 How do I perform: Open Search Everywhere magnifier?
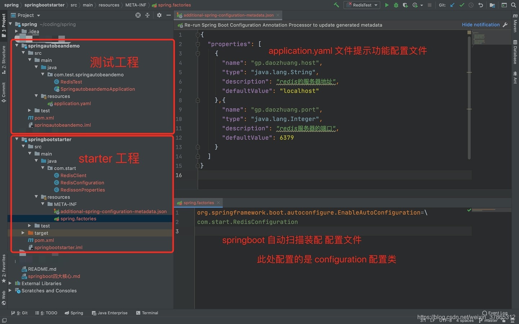[x=514, y=5]
